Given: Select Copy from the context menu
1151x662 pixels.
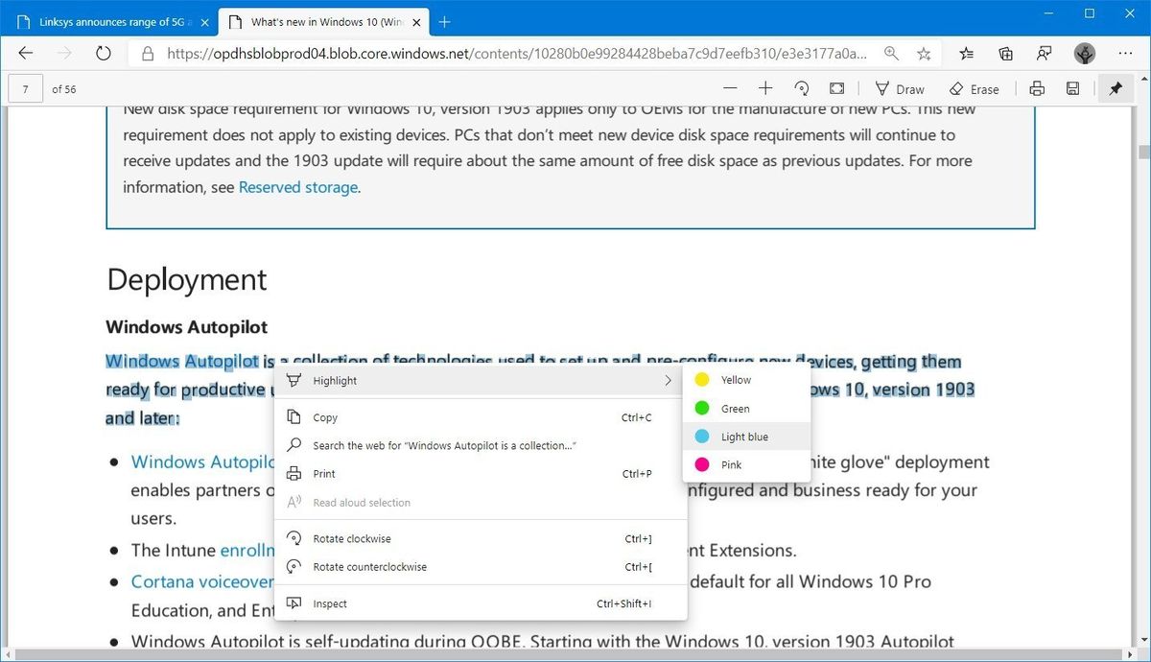Looking at the screenshot, I should pos(326,417).
